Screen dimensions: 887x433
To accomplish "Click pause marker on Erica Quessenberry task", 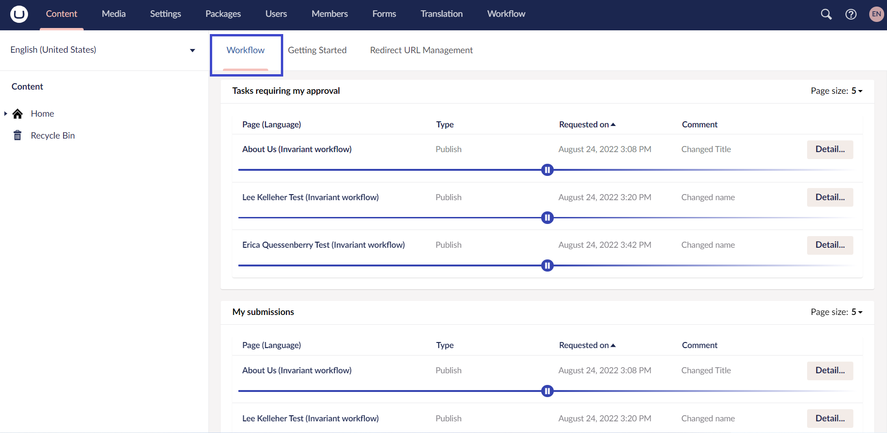I will pyautogui.click(x=547, y=265).
